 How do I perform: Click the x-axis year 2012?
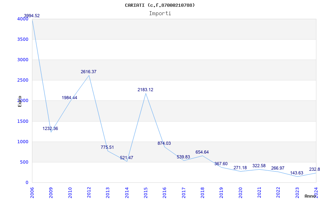89,192
